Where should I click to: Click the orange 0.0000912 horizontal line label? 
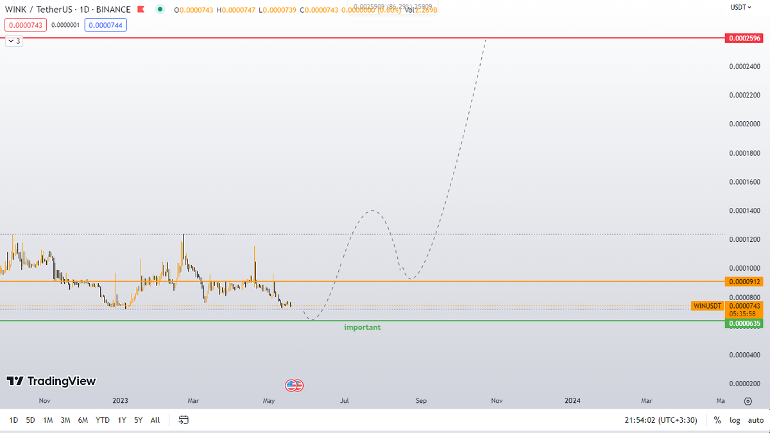pyautogui.click(x=743, y=282)
